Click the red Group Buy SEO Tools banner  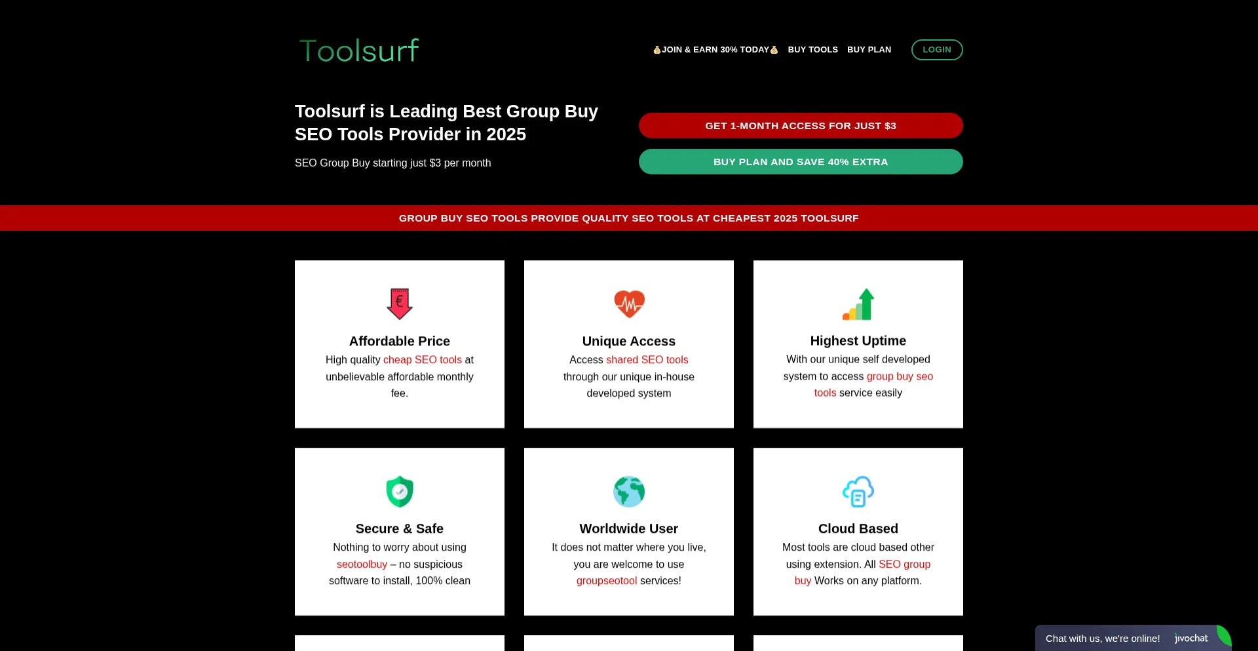click(x=629, y=218)
